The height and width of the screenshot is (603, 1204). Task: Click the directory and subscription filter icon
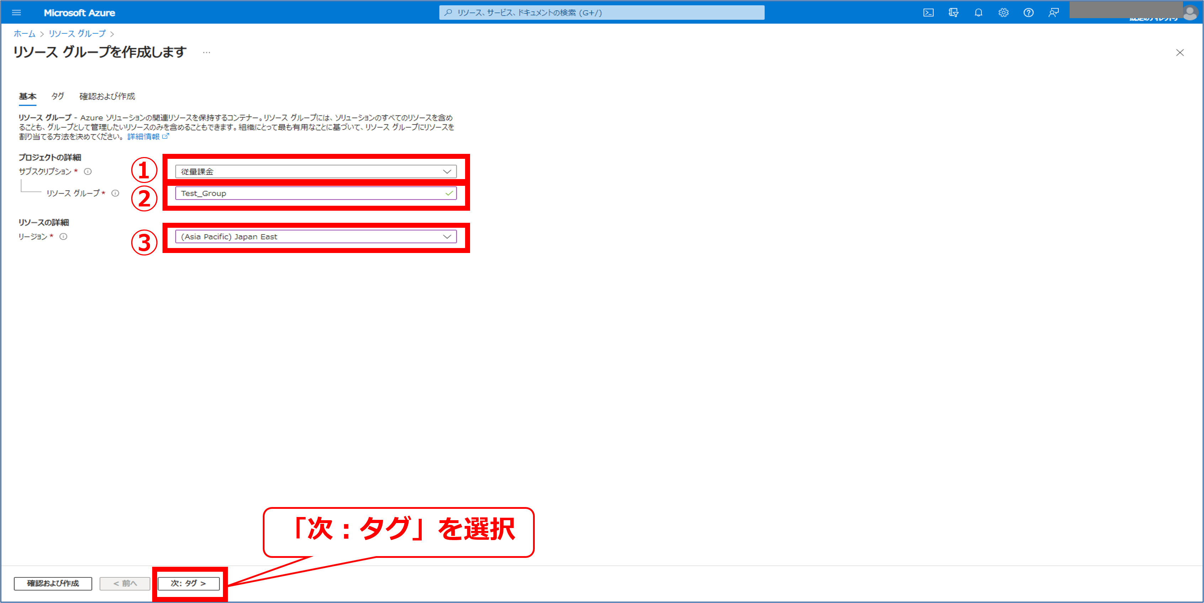(953, 12)
